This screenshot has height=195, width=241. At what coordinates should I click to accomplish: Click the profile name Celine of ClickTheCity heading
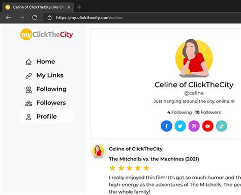[194, 85]
